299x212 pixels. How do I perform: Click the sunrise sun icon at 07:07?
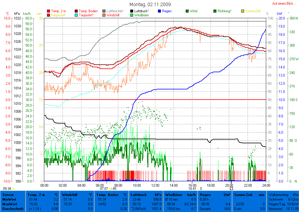(110, 188)
